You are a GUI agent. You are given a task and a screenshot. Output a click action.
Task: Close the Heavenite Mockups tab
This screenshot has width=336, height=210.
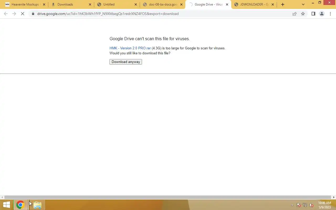44,4
